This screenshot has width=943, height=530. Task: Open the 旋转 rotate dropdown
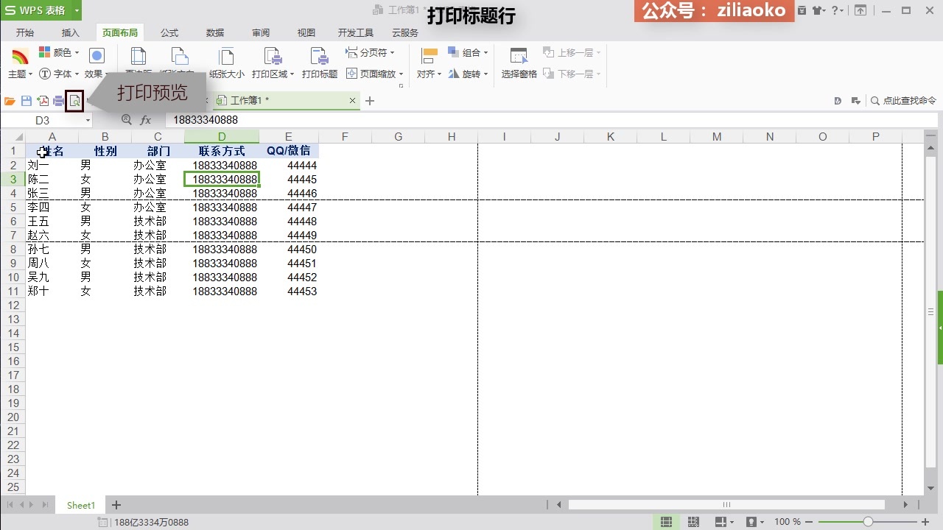pyautogui.click(x=468, y=74)
